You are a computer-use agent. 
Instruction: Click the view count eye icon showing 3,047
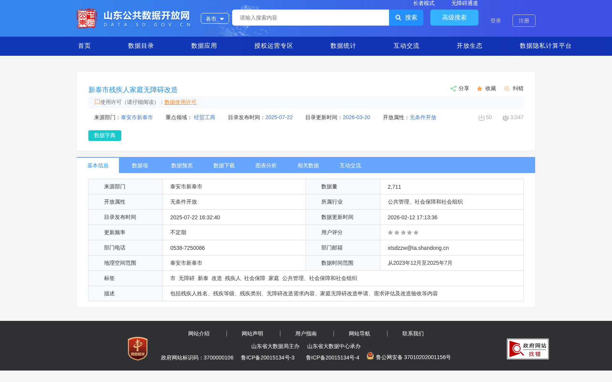point(506,118)
